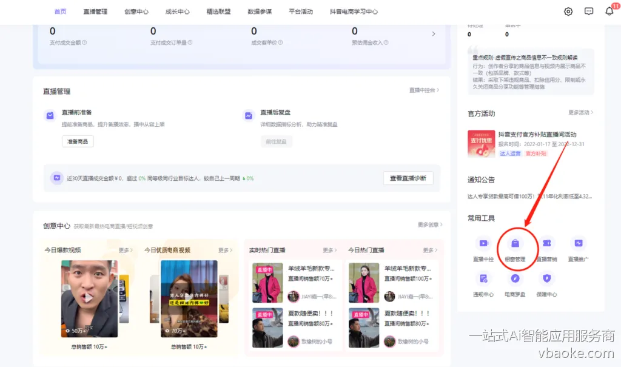Open 夏款随便卖 thumbnail under 实时热门直播

267,328
